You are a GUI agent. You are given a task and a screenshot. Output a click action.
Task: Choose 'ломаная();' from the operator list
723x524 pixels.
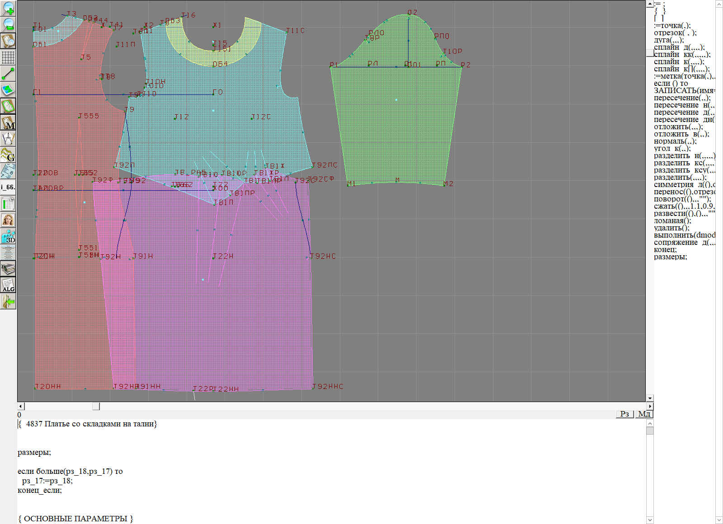[x=672, y=220]
